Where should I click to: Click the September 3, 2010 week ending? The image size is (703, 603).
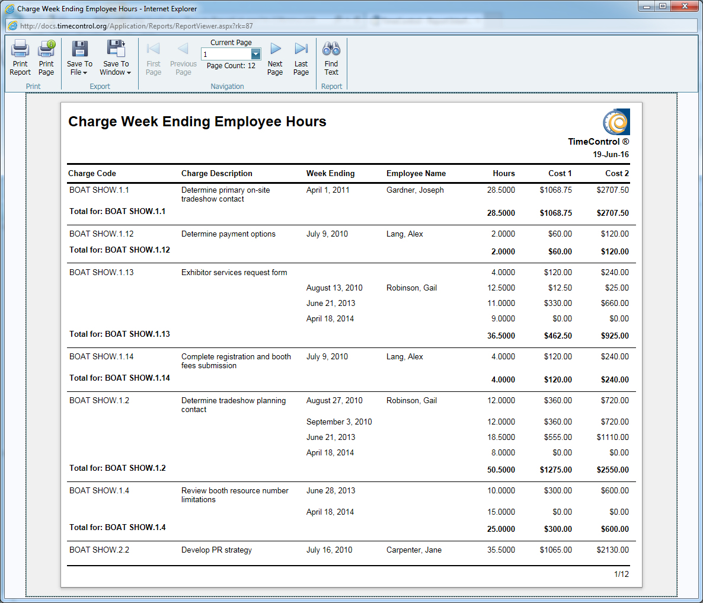tap(339, 422)
